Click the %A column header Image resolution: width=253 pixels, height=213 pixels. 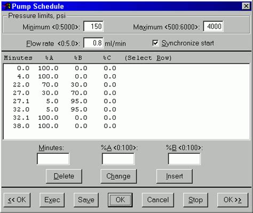coord(49,58)
